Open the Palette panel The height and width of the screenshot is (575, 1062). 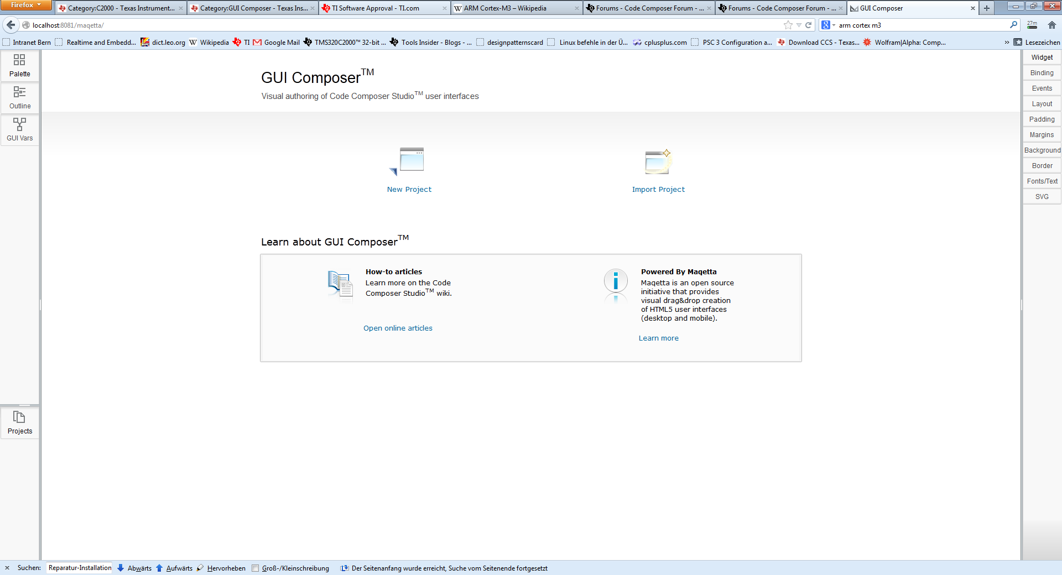[x=19, y=66]
